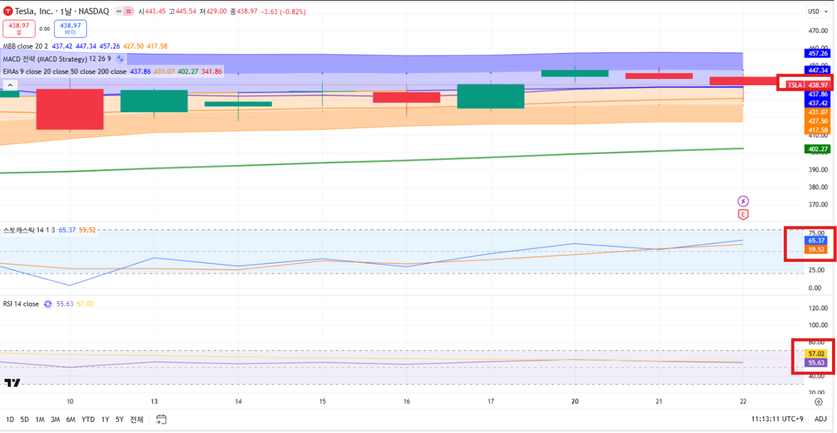The width and height of the screenshot is (837, 433).
Task: Select the 1M range tab
Action: click(40, 419)
